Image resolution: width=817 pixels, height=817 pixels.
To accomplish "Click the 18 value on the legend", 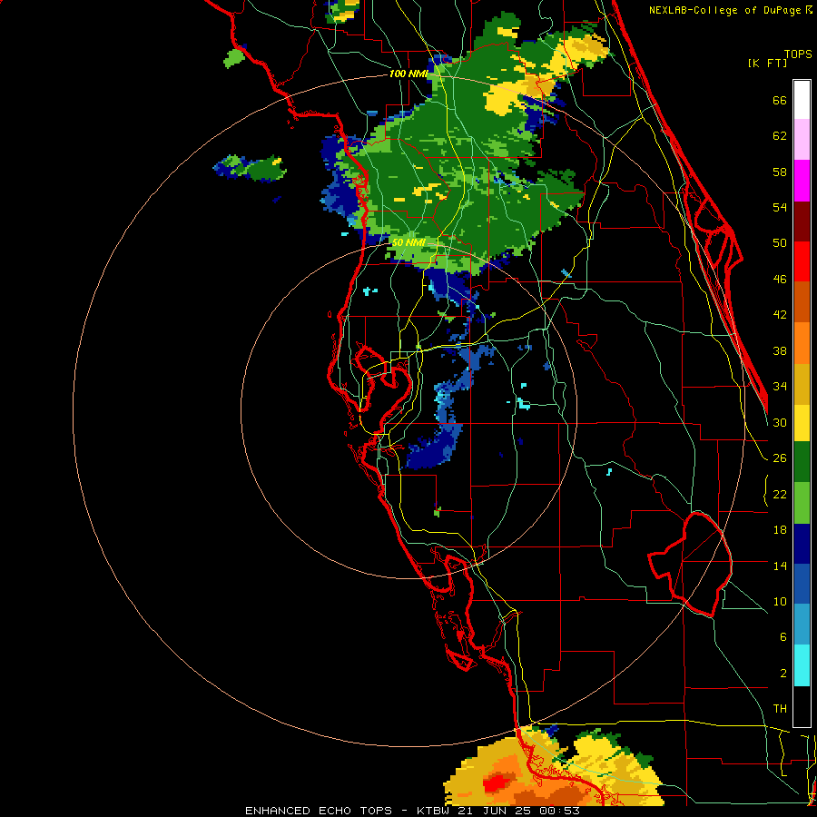I will [780, 530].
